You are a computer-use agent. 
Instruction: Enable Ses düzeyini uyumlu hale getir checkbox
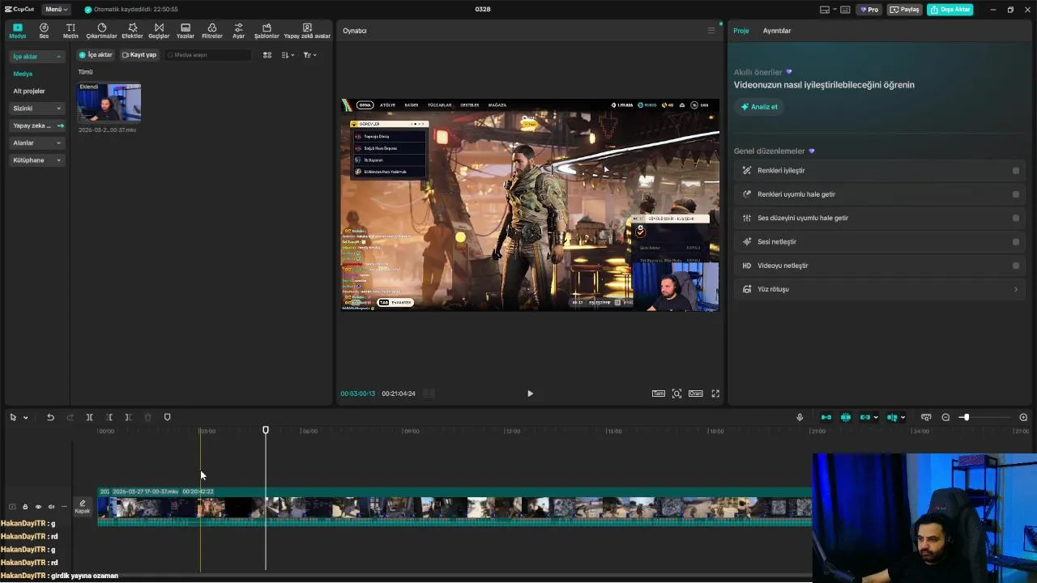(1016, 218)
